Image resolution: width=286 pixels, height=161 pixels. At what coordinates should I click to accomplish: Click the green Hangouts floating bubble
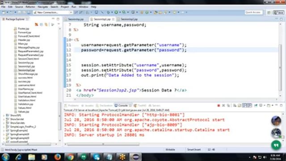coord(276,145)
